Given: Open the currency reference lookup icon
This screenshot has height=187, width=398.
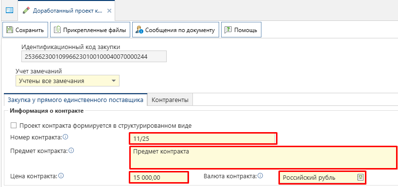Looking at the screenshot, I should click(361, 177).
